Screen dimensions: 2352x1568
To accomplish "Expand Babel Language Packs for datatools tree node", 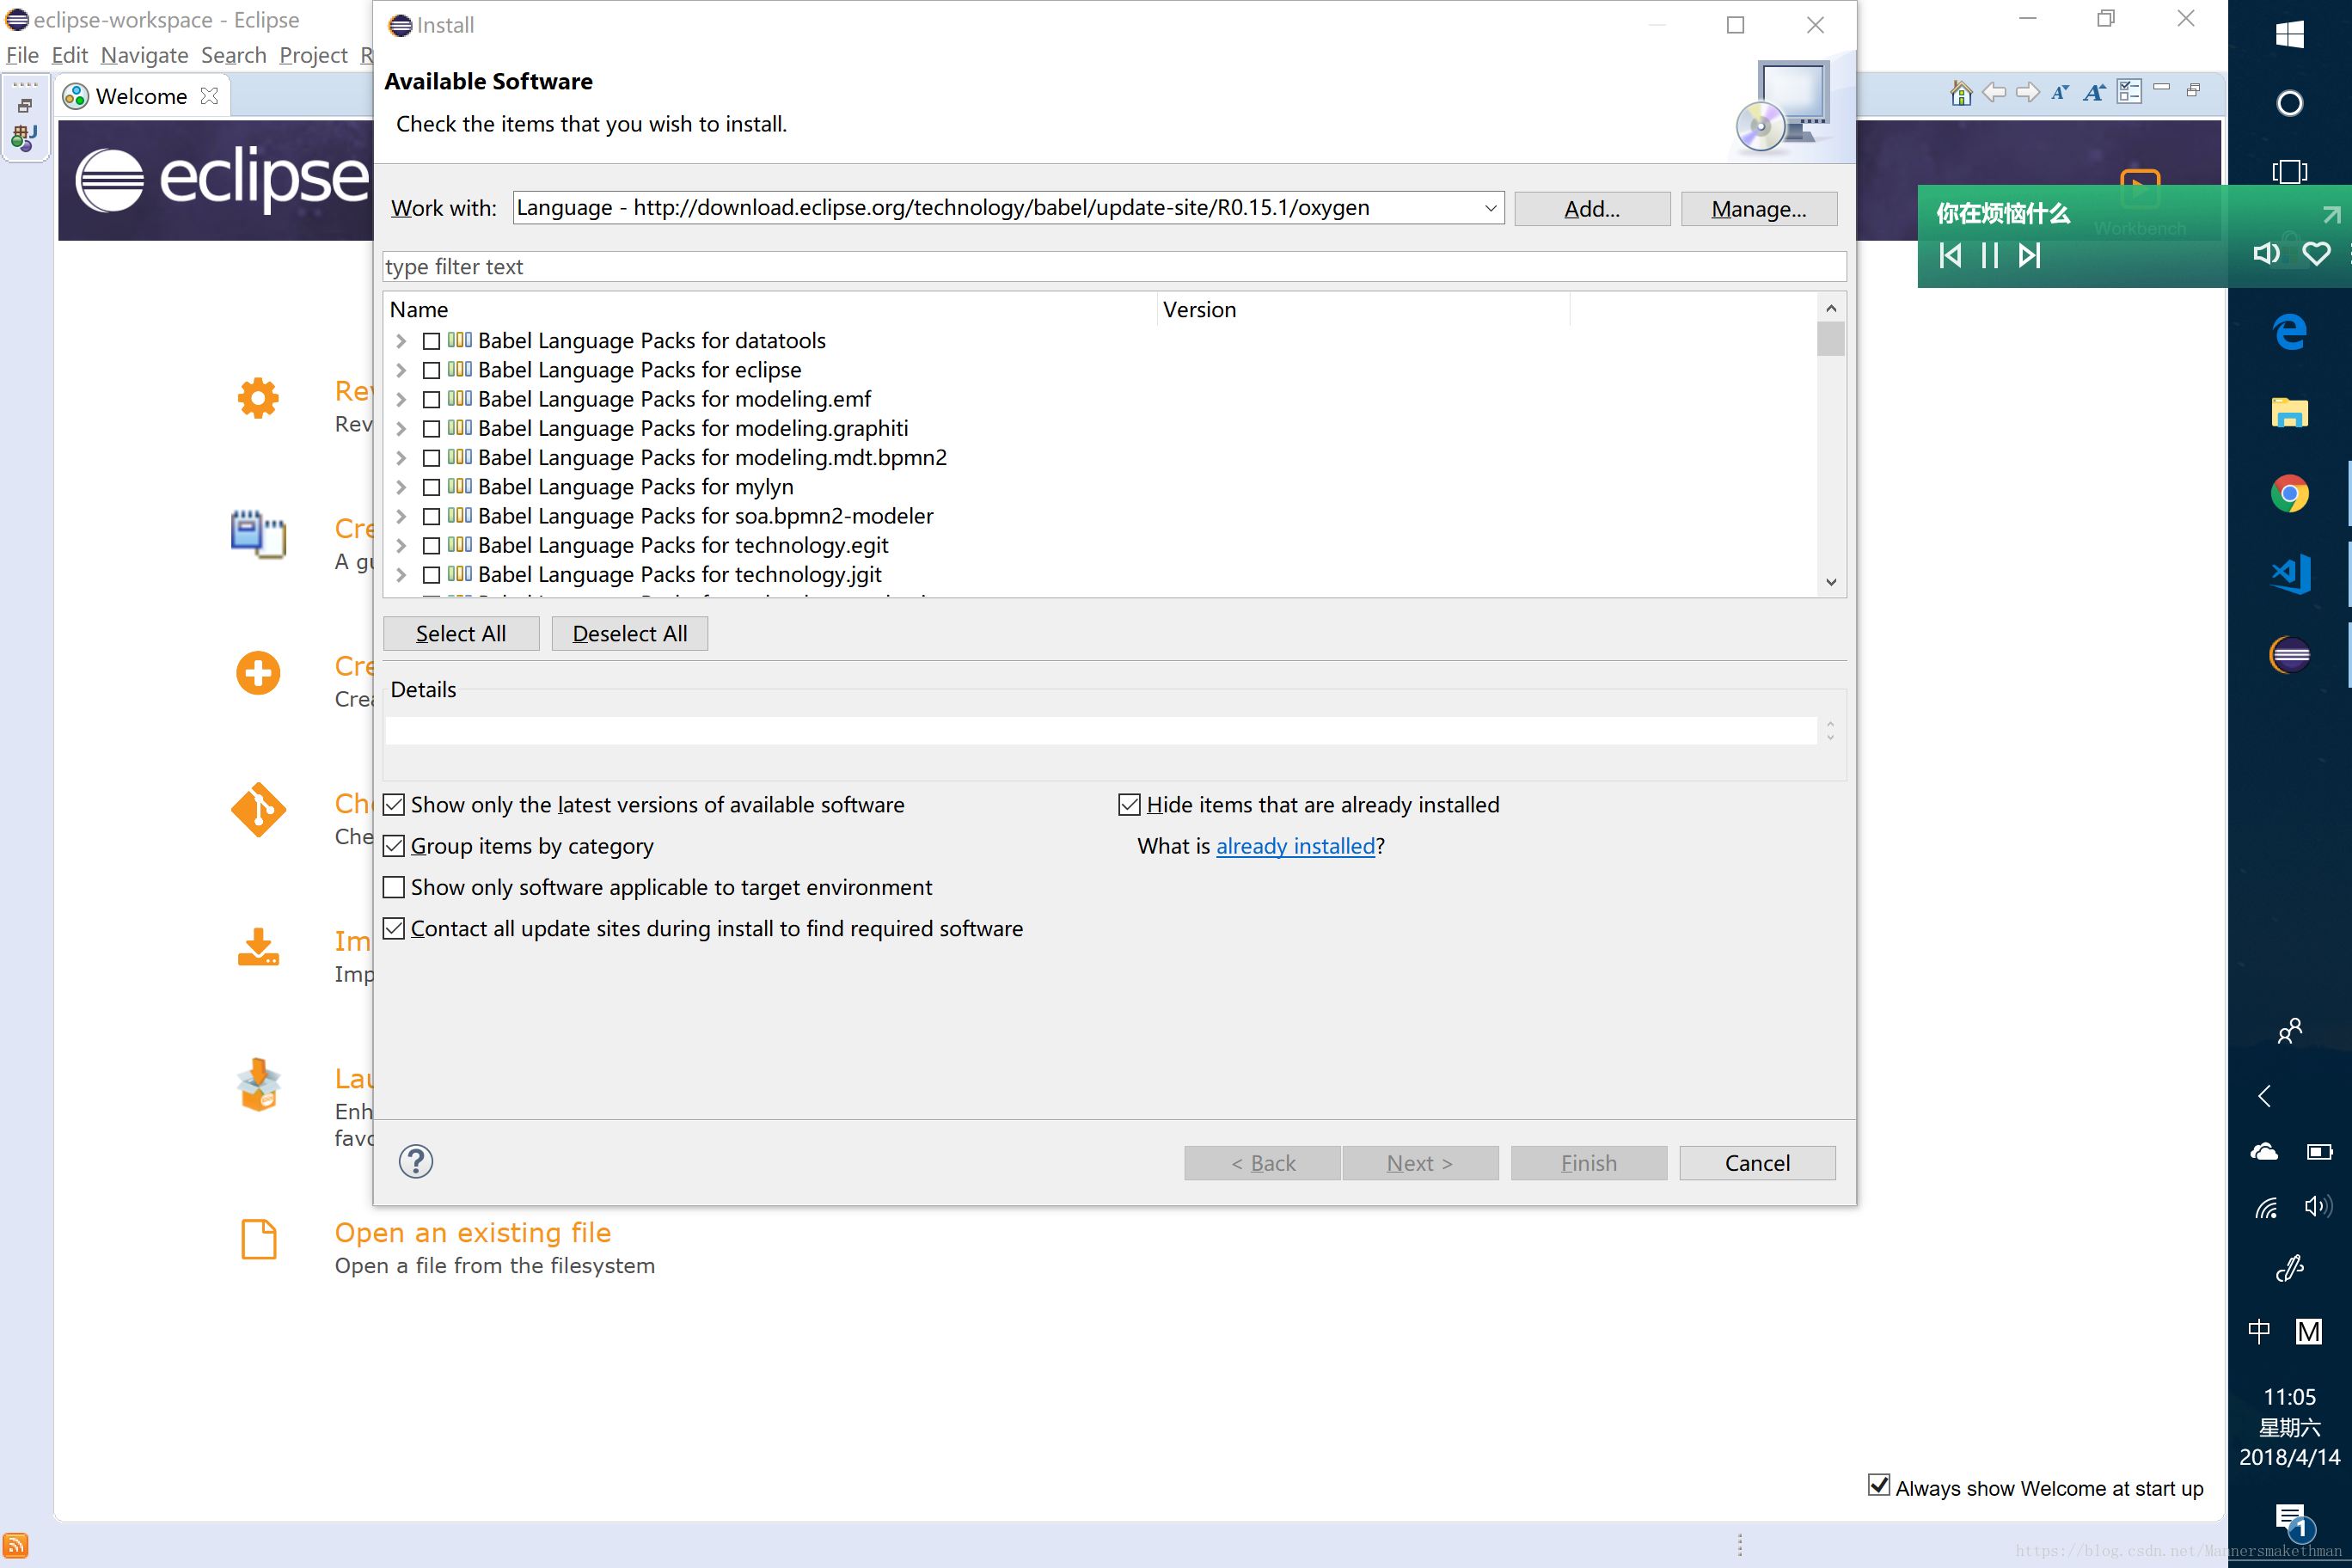I will point(401,341).
